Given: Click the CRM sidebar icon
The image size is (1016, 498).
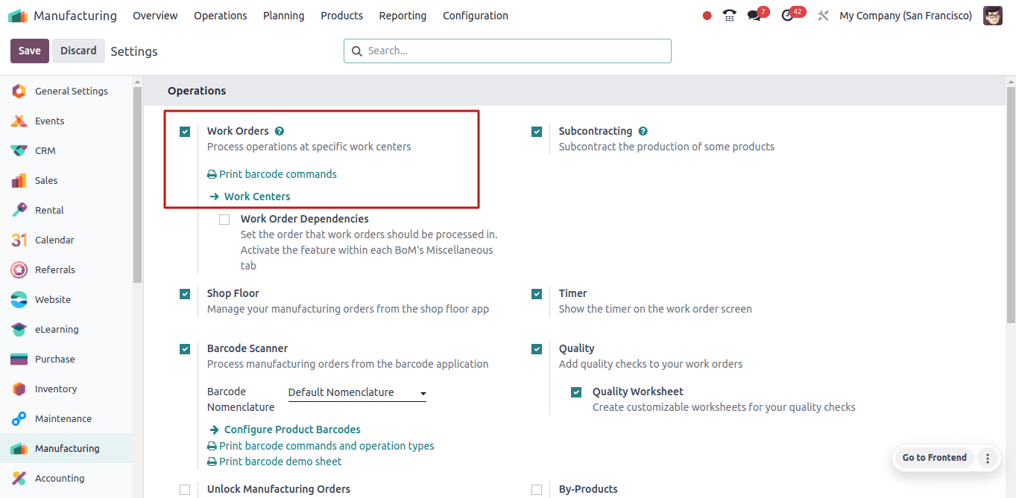Looking at the screenshot, I should coord(19,150).
